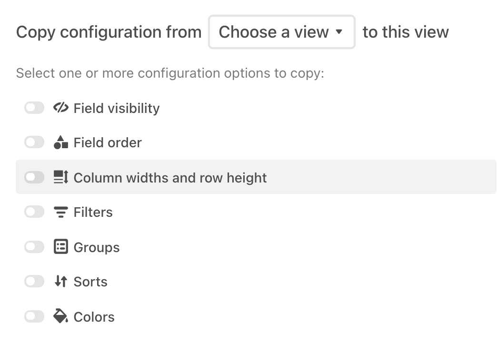
Task: Click the column widths row height icon
Action: tap(61, 177)
